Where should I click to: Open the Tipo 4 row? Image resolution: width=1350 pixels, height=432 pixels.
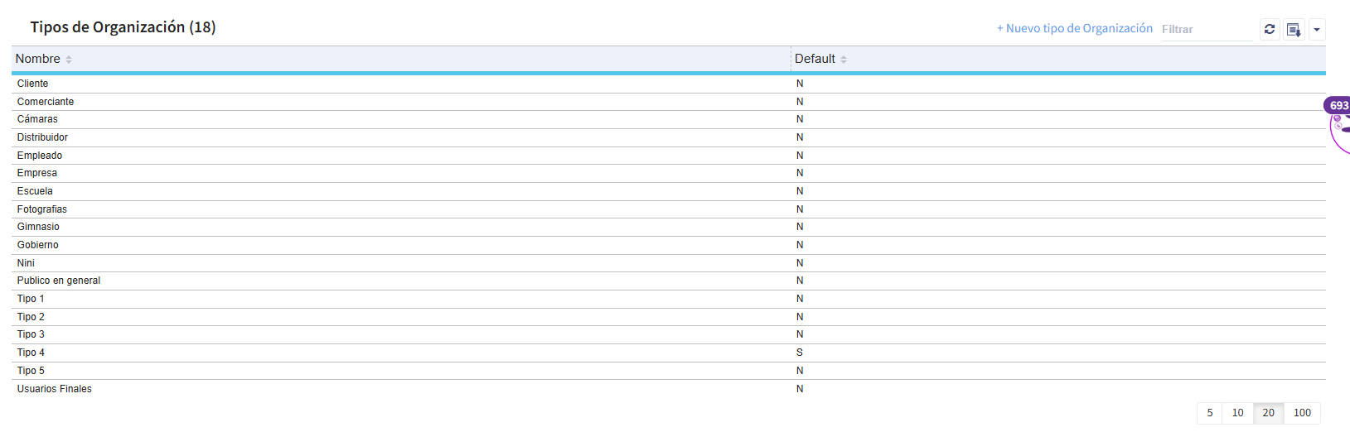[x=31, y=353]
